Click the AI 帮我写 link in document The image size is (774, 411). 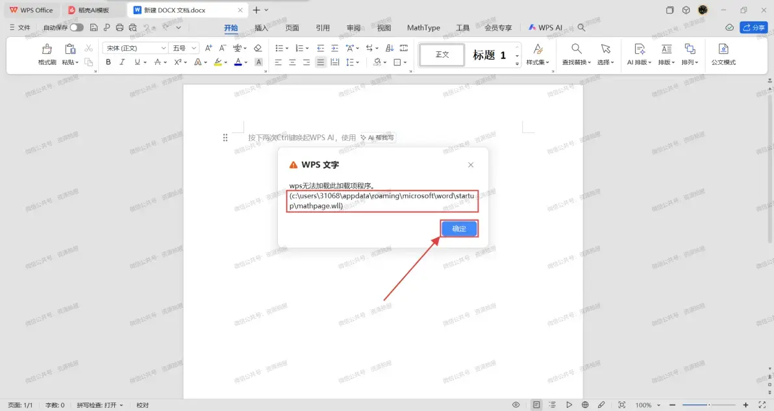pyautogui.click(x=377, y=138)
